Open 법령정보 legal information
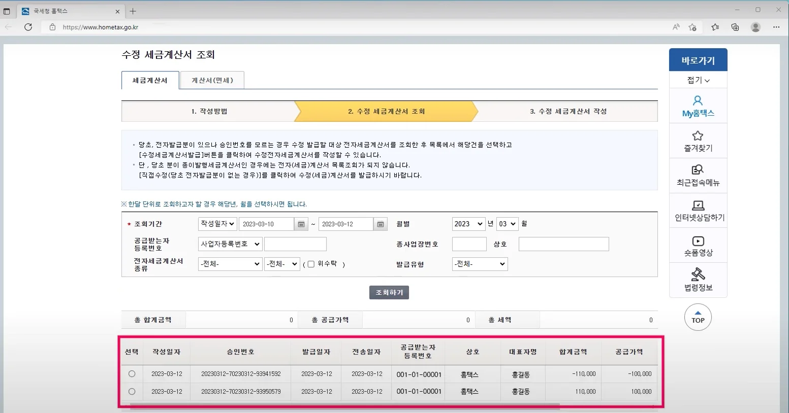The height and width of the screenshot is (413, 789). [697, 280]
